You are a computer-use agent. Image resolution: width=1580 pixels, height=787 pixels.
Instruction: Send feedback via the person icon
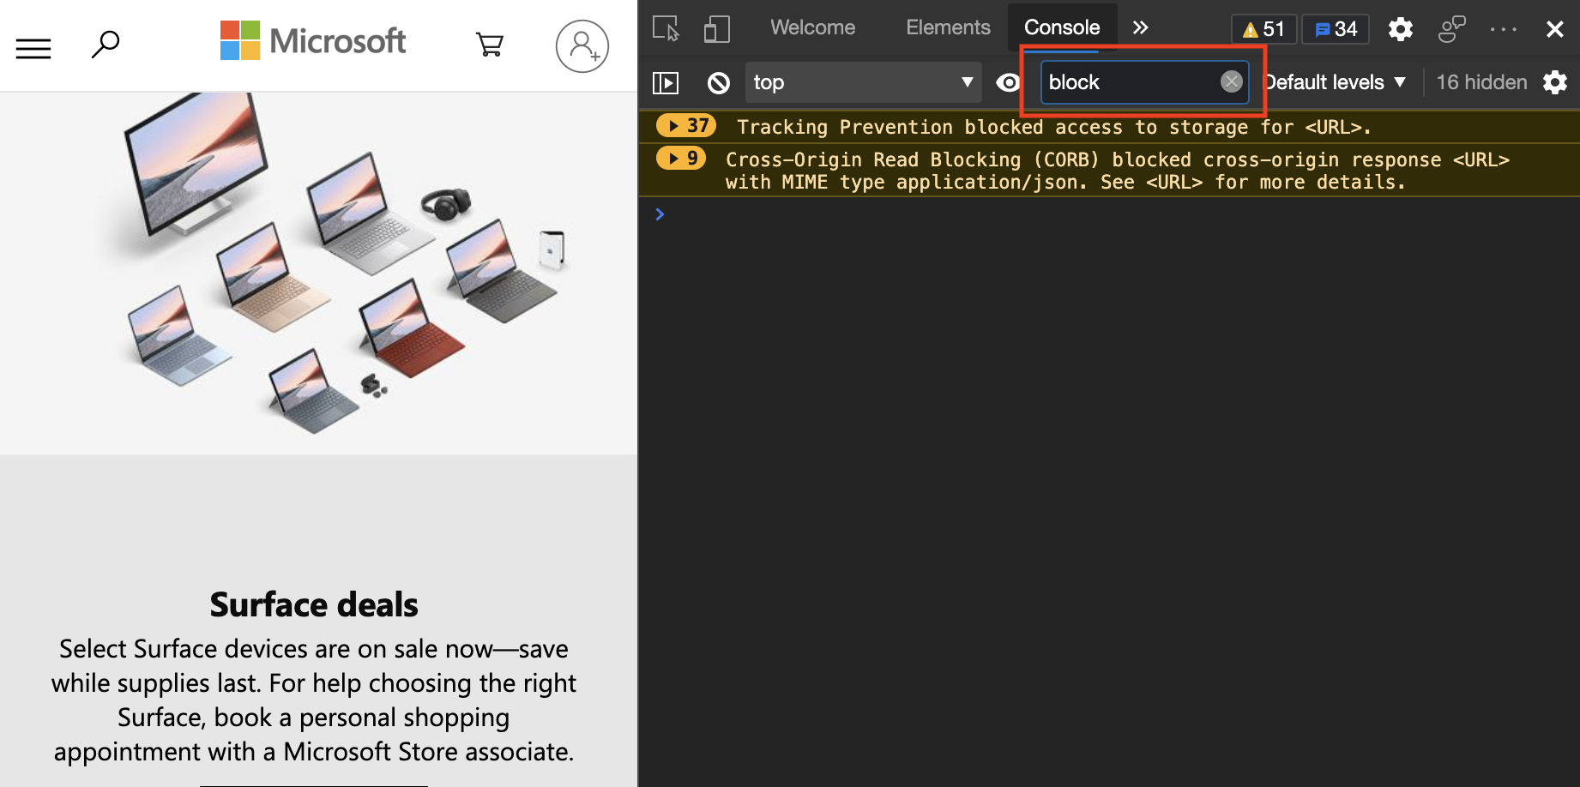click(1452, 28)
